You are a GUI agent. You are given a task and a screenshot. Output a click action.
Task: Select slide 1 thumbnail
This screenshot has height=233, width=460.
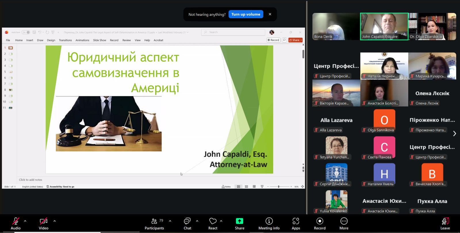pos(10,48)
